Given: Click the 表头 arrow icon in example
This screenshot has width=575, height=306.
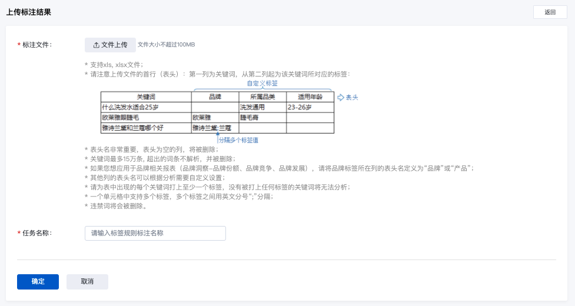Looking at the screenshot, I should [x=341, y=97].
